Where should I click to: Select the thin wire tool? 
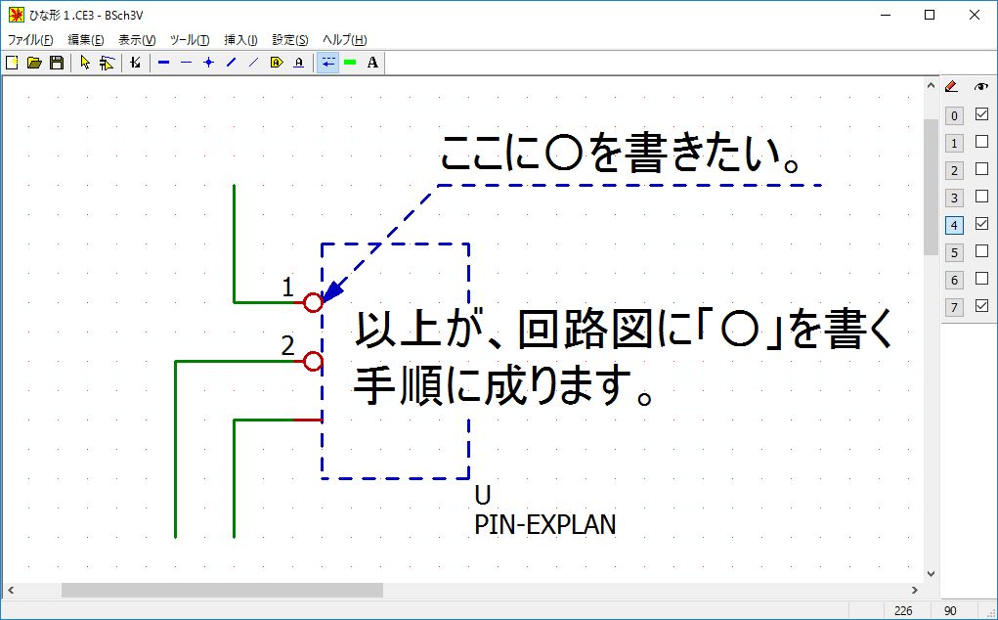186,63
